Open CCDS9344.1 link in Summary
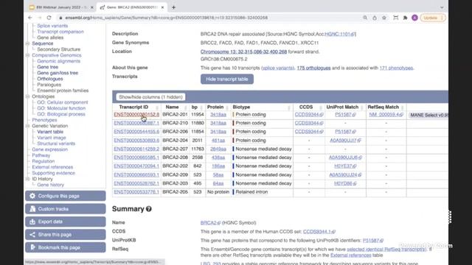472x265 pixels. [x=319, y=231]
